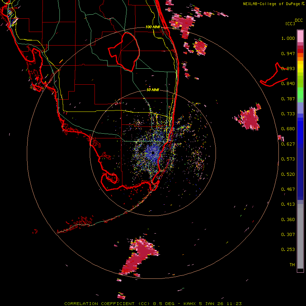Screen dimensions: 306x306
Task: Select the 0.733 scale value
Action: click(x=288, y=114)
